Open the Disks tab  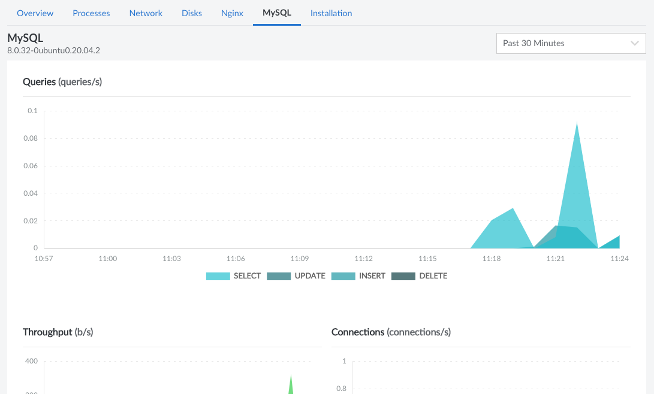click(192, 13)
